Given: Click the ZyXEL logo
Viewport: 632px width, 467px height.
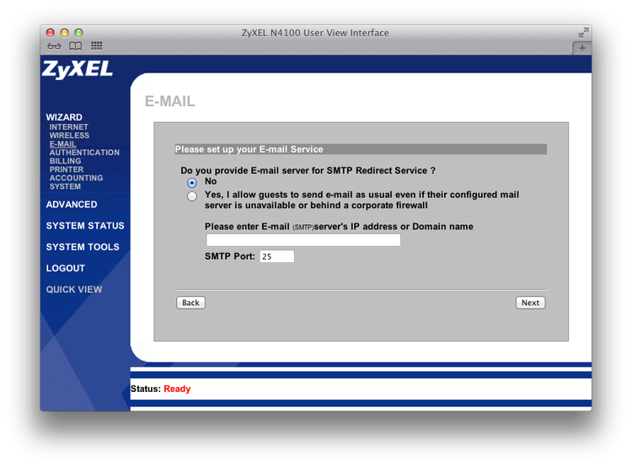Looking at the screenshot, I should 78,69.
